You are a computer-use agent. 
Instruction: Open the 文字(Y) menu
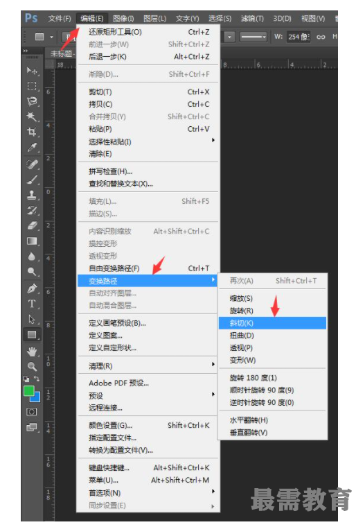click(x=188, y=18)
